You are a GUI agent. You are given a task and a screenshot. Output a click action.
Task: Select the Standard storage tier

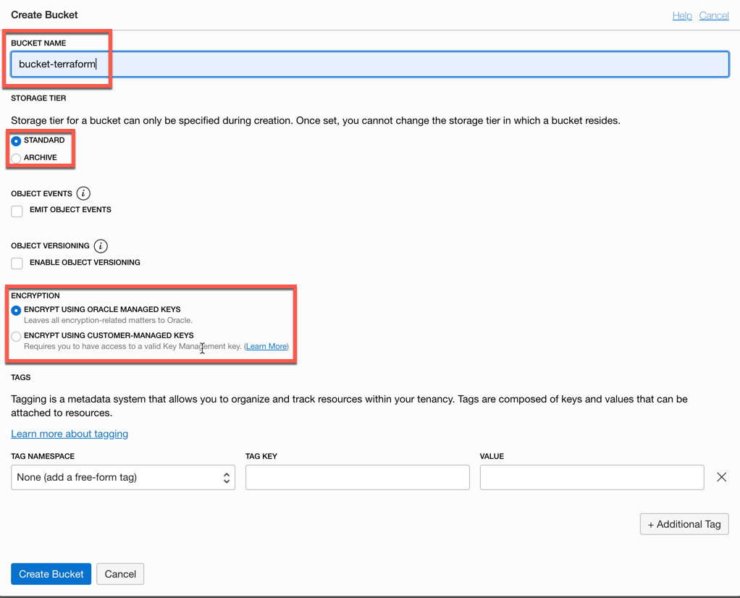(x=16, y=141)
